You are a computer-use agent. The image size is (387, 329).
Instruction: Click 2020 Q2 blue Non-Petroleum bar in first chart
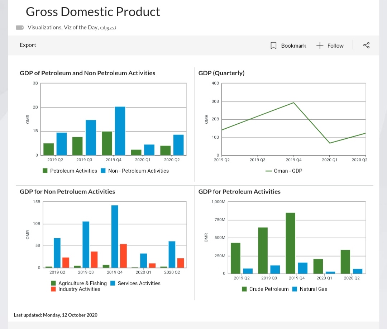(178, 145)
